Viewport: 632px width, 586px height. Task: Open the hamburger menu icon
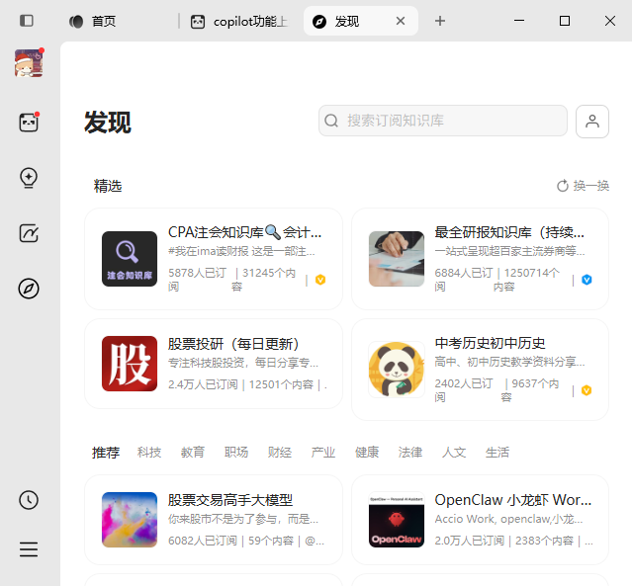pos(29,549)
